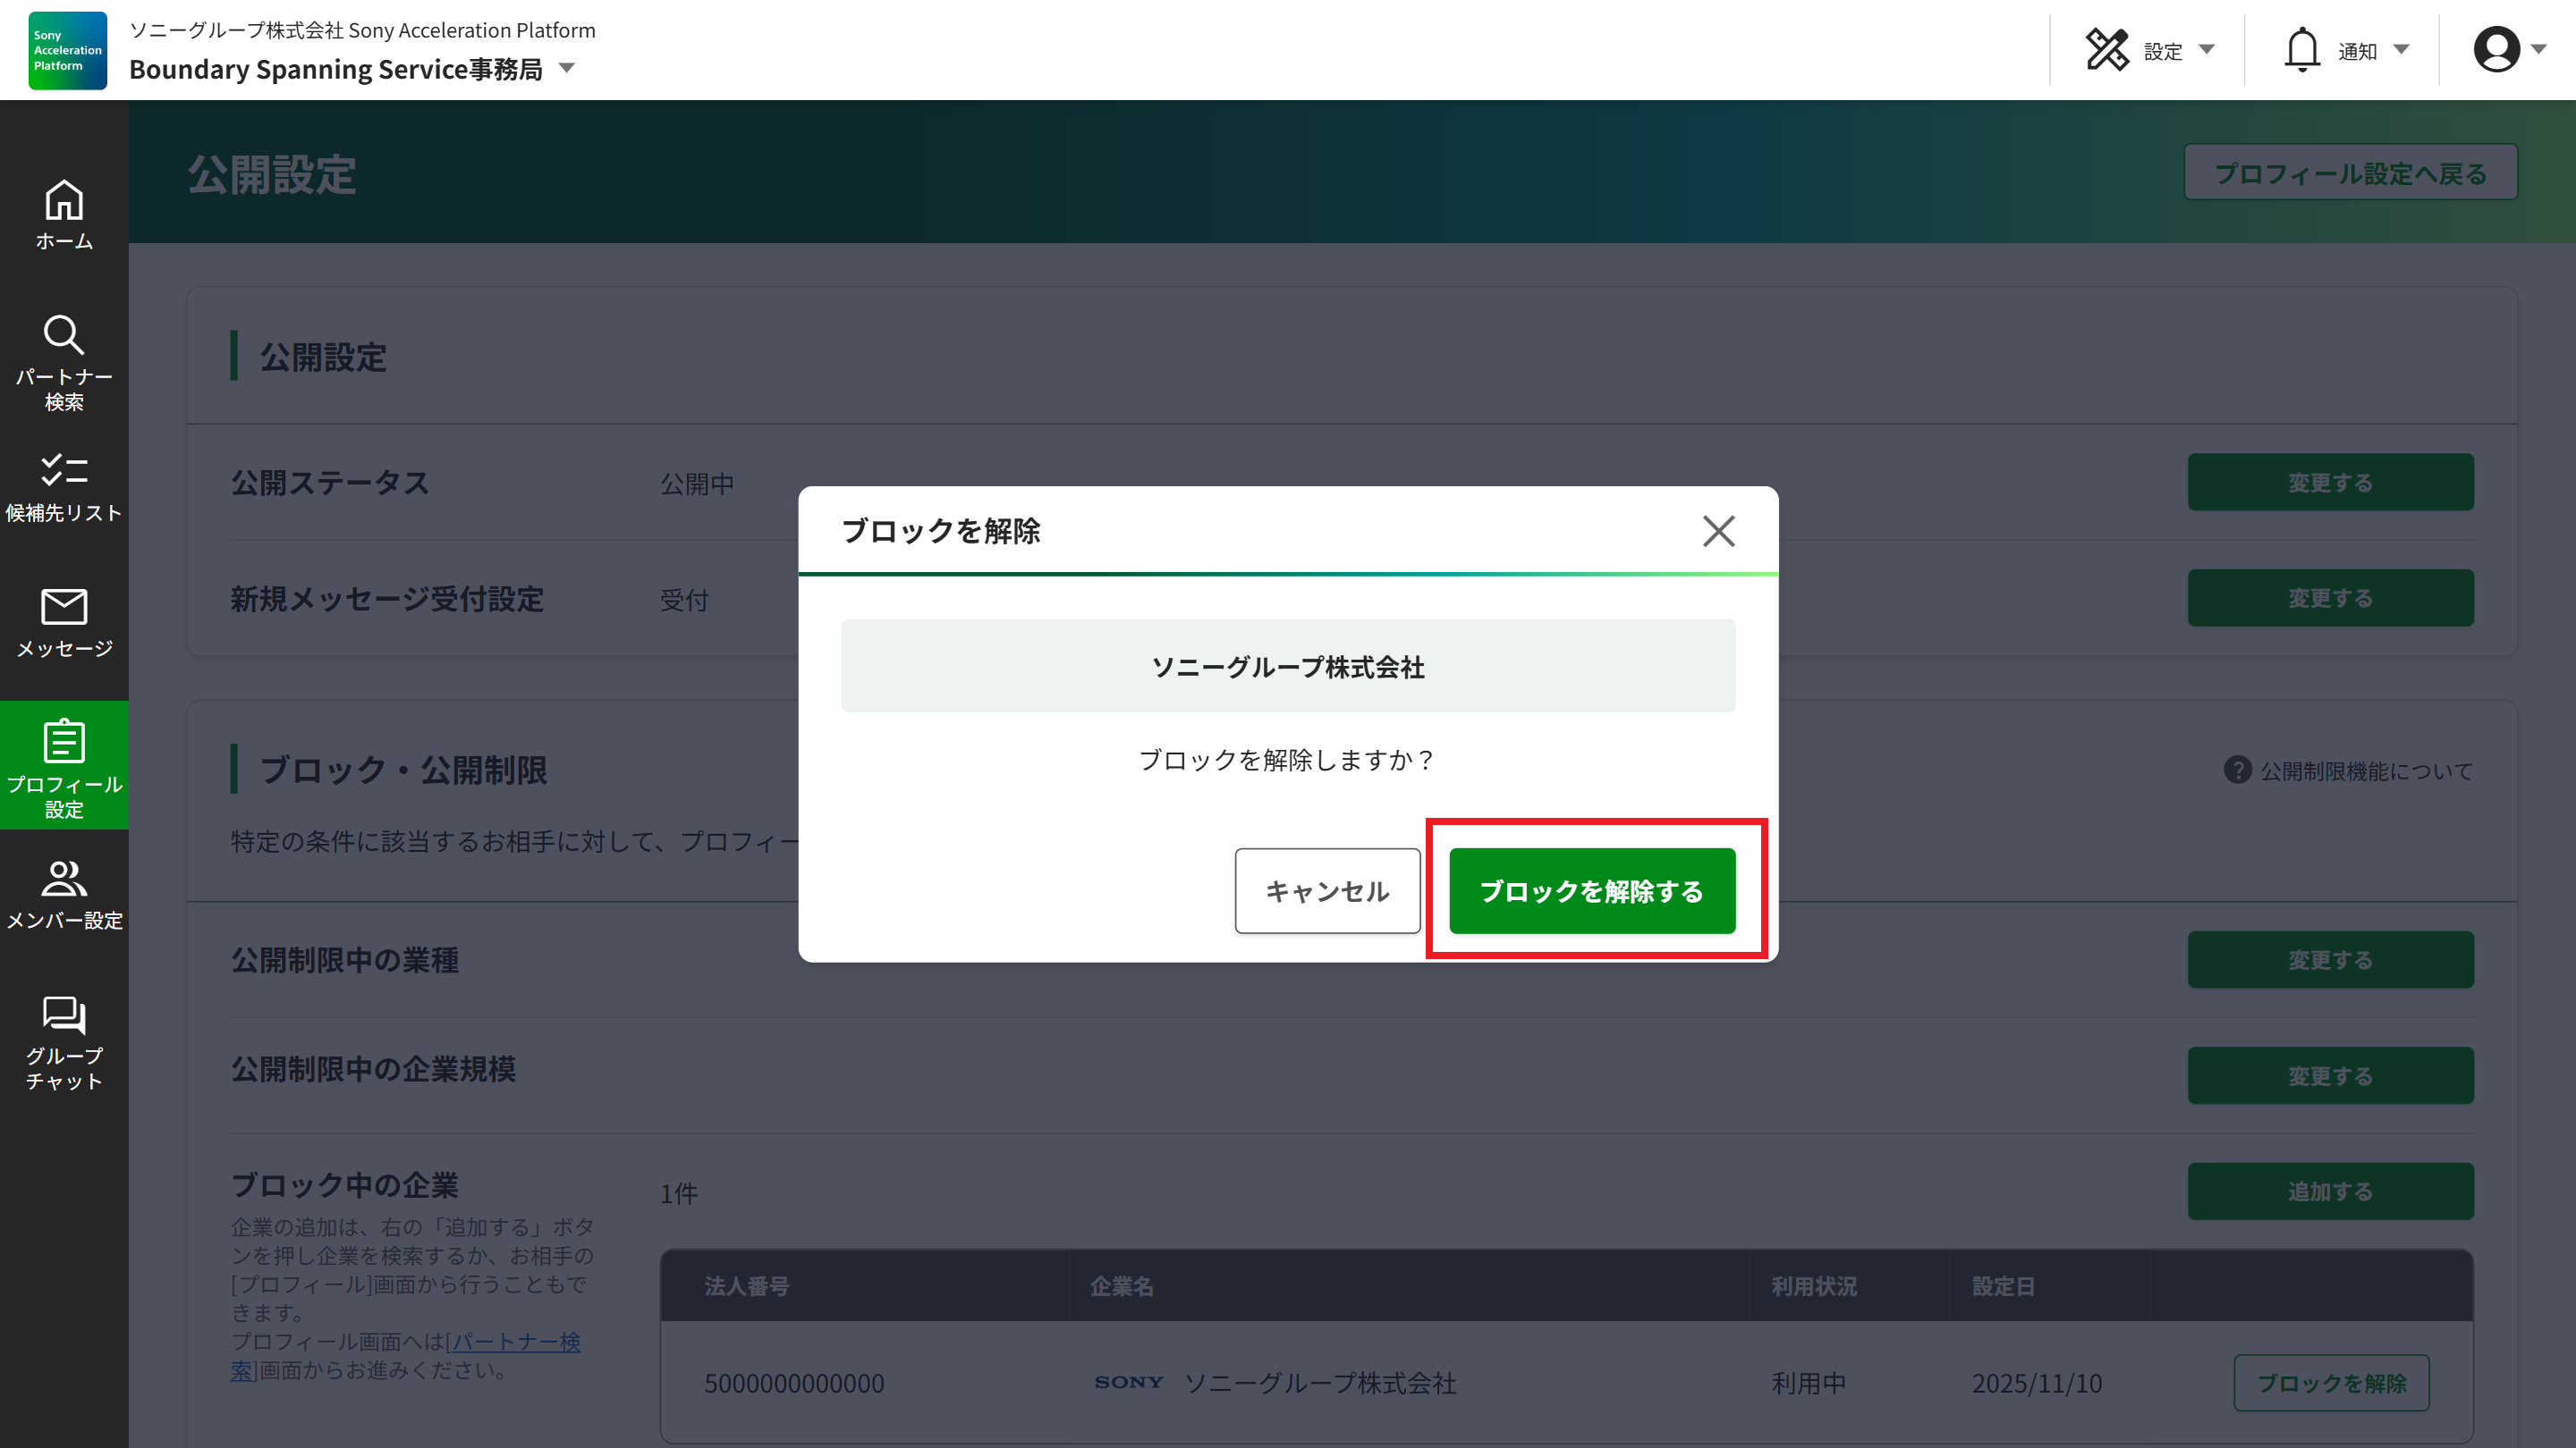
Task: Click the question mark icon beside 公開制限機能について
Action: pos(2237,770)
